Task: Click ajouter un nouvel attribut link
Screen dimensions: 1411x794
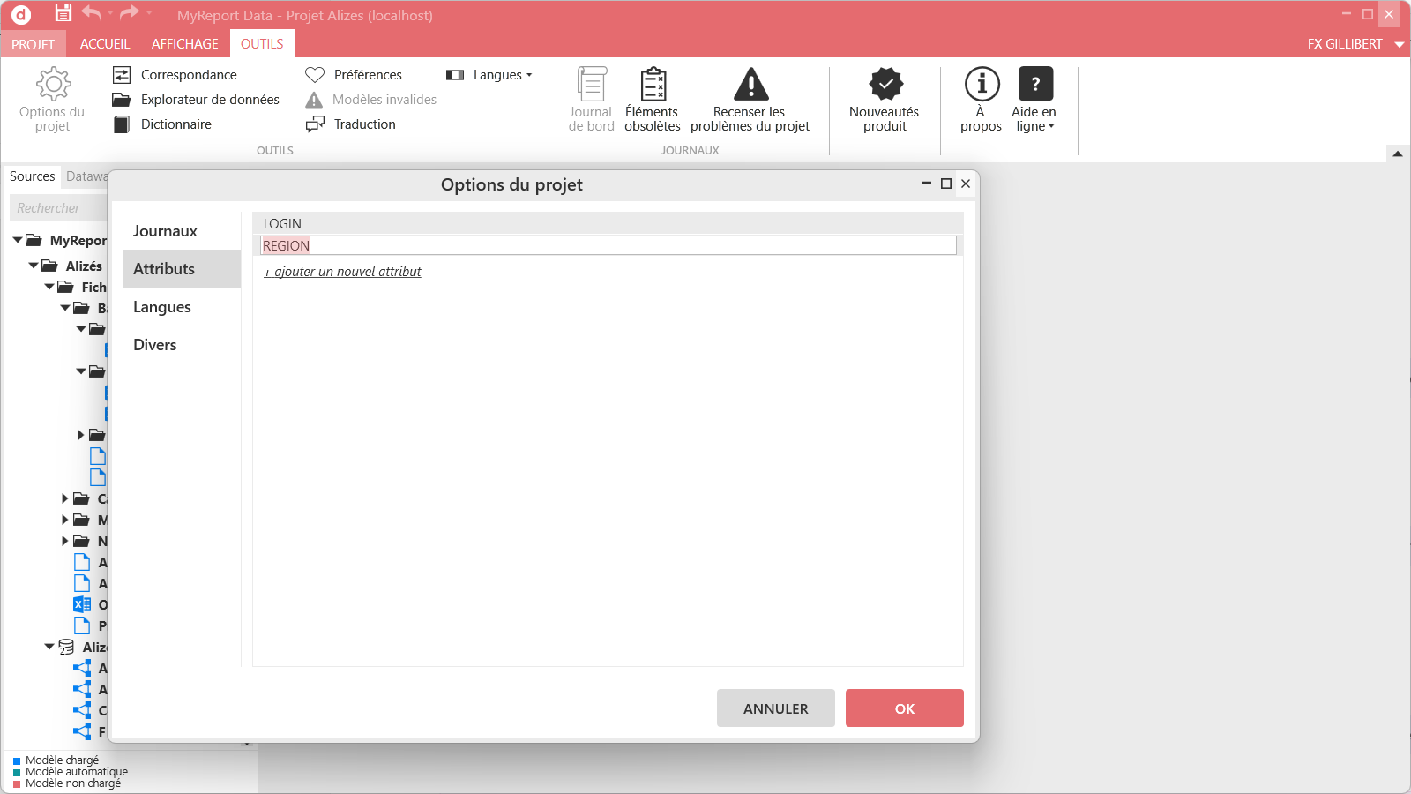Action: tap(342, 272)
